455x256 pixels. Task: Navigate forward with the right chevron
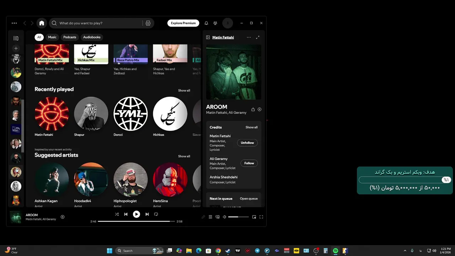tap(32, 23)
